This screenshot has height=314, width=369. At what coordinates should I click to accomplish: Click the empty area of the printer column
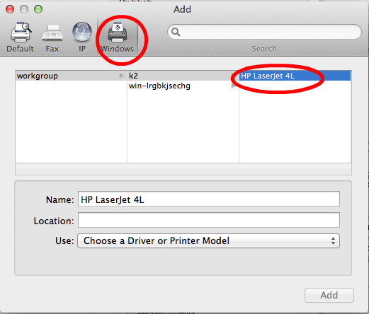pyautogui.click(x=295, y=122)
